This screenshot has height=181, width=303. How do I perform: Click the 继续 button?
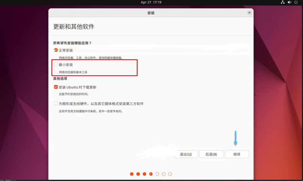pyautogui.click(x=237, y=154)
